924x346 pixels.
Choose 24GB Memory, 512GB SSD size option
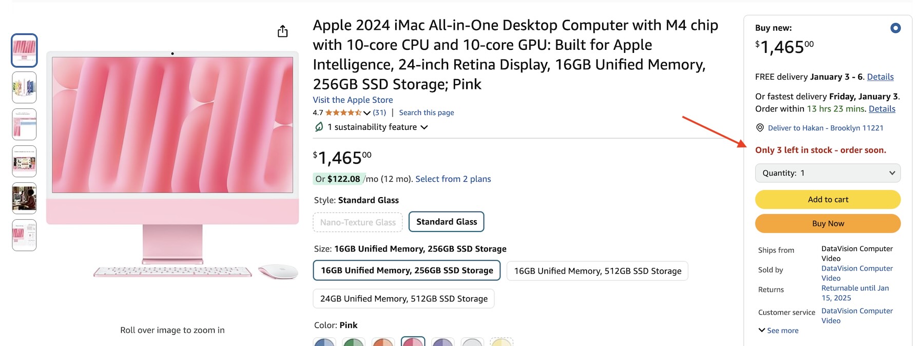[403, 299]
